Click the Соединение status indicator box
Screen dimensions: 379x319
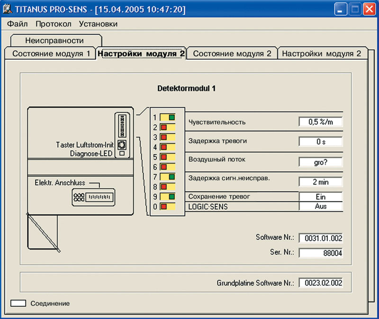(18, 303)
